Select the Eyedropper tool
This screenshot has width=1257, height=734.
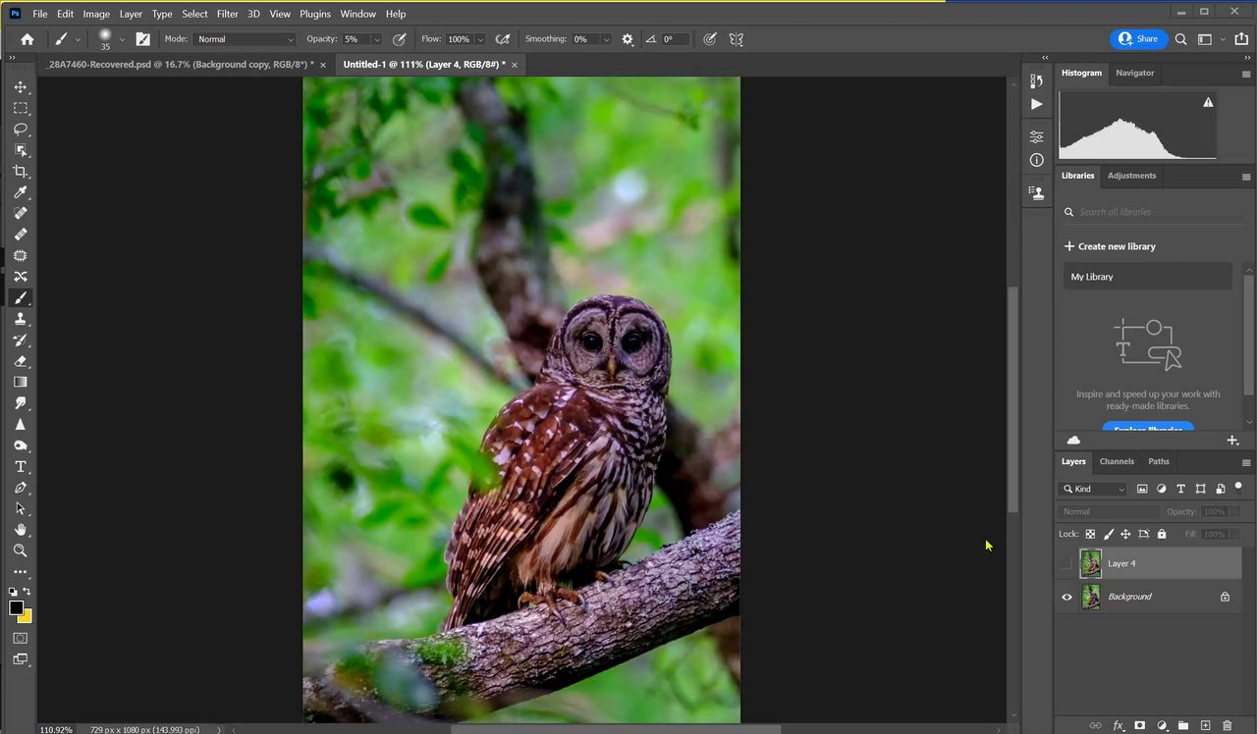pos(20,192)
